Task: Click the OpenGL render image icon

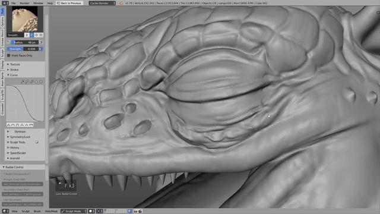Action: 135,212
